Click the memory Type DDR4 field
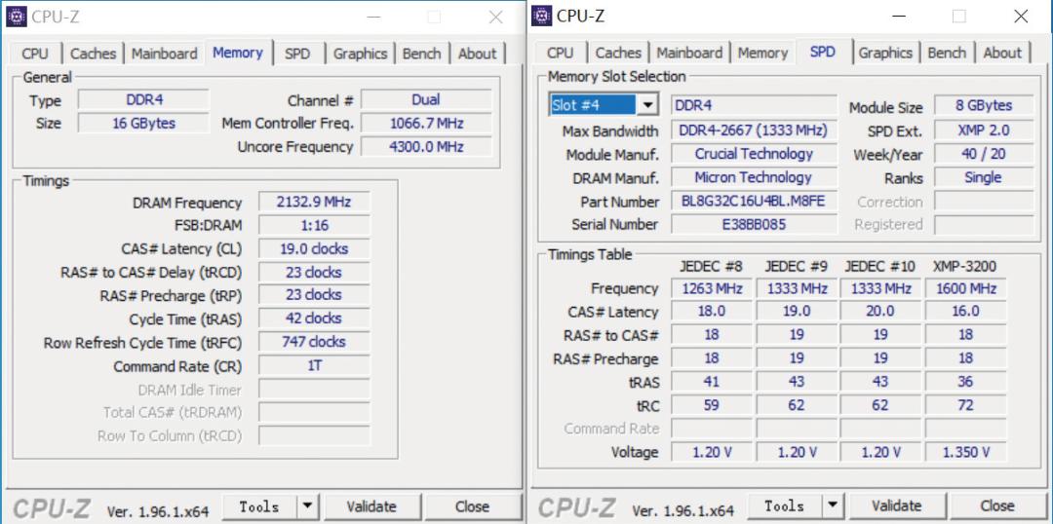 coord(143,100)
